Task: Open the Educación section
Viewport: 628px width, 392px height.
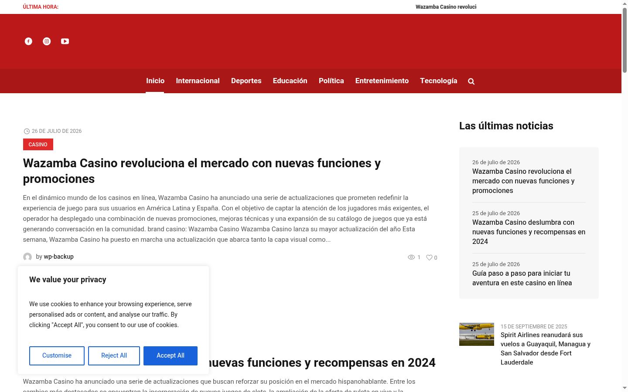Action: 290,81
